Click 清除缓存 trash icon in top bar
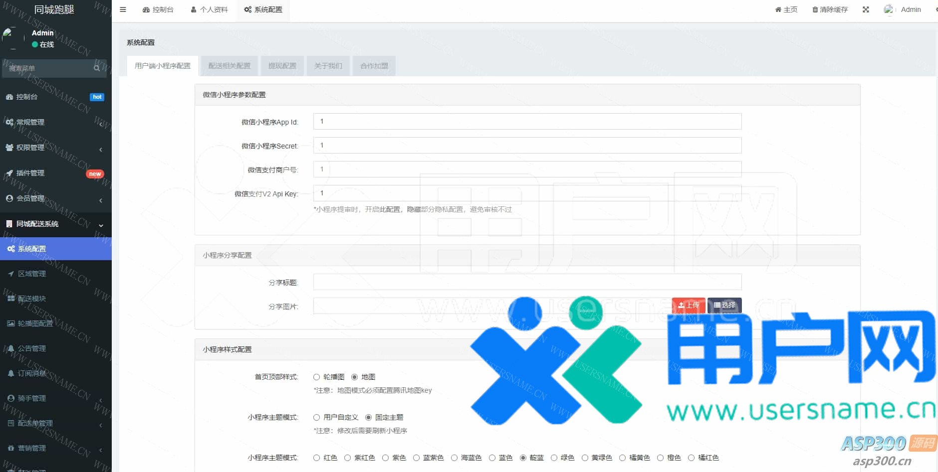Screen dimensions: 938x472 coord(815,9)
